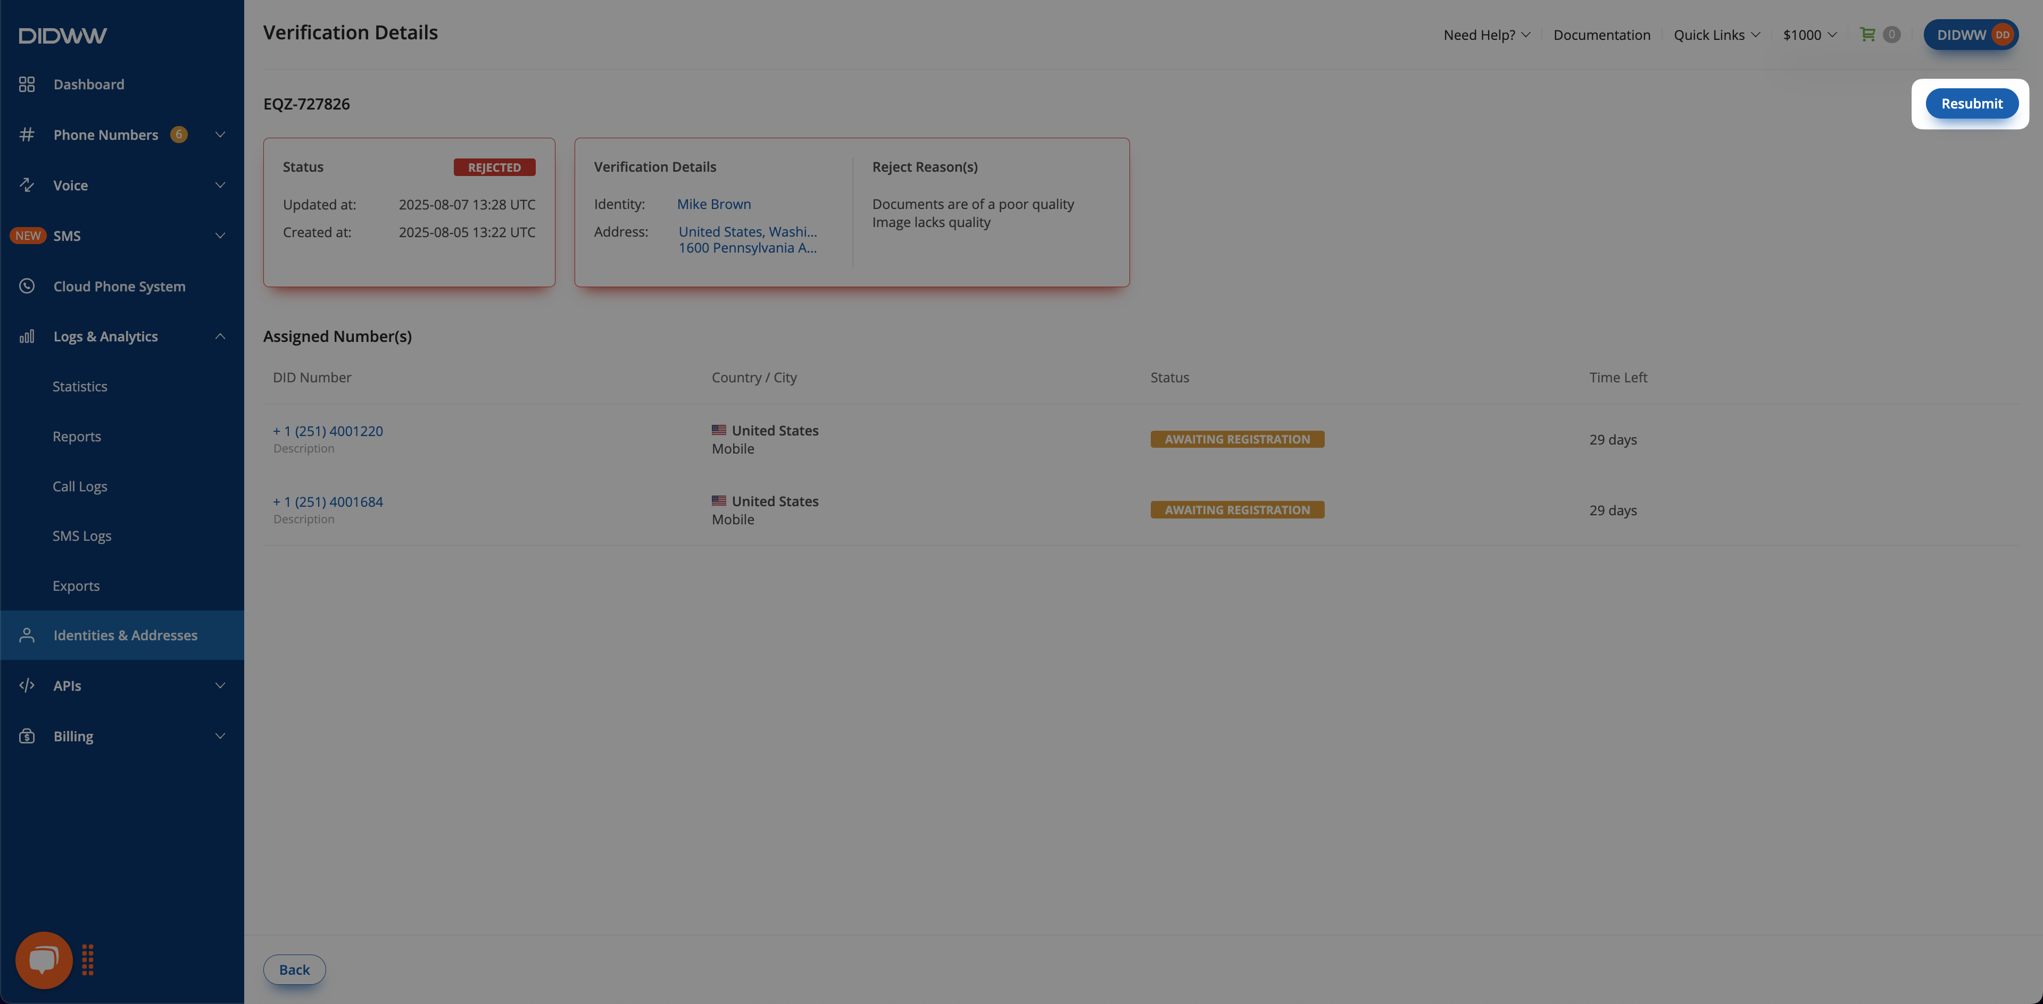Click the Billing wallet icon
The width and height of the screenshot is (2043, 1004).
tap(27, 736)
